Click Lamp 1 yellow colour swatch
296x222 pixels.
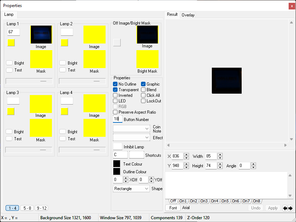11,43
